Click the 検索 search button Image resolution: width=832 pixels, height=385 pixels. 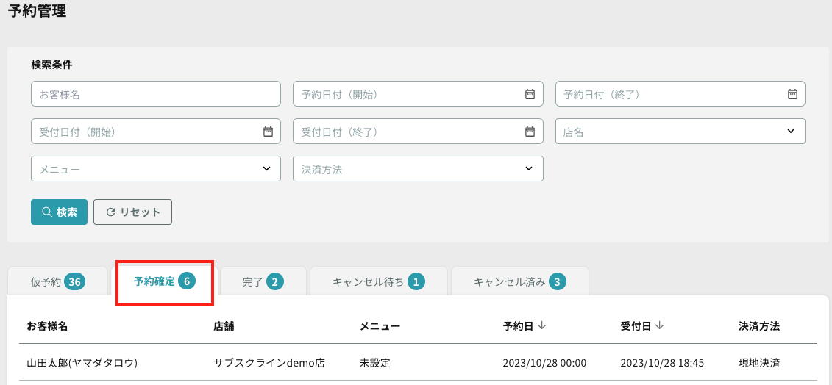pos(59,212)
